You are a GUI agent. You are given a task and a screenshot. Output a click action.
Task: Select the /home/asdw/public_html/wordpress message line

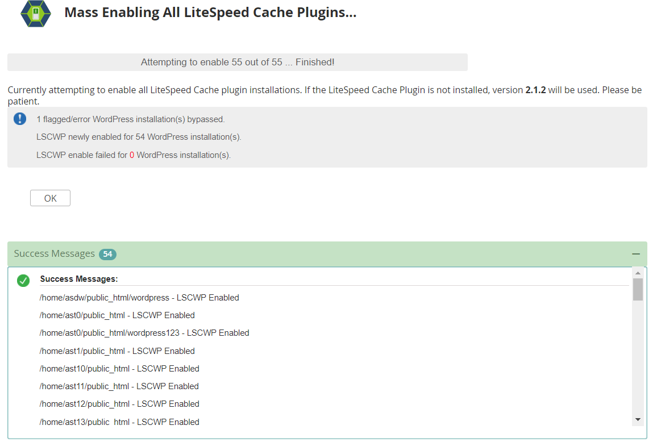[x=139, y=298]
